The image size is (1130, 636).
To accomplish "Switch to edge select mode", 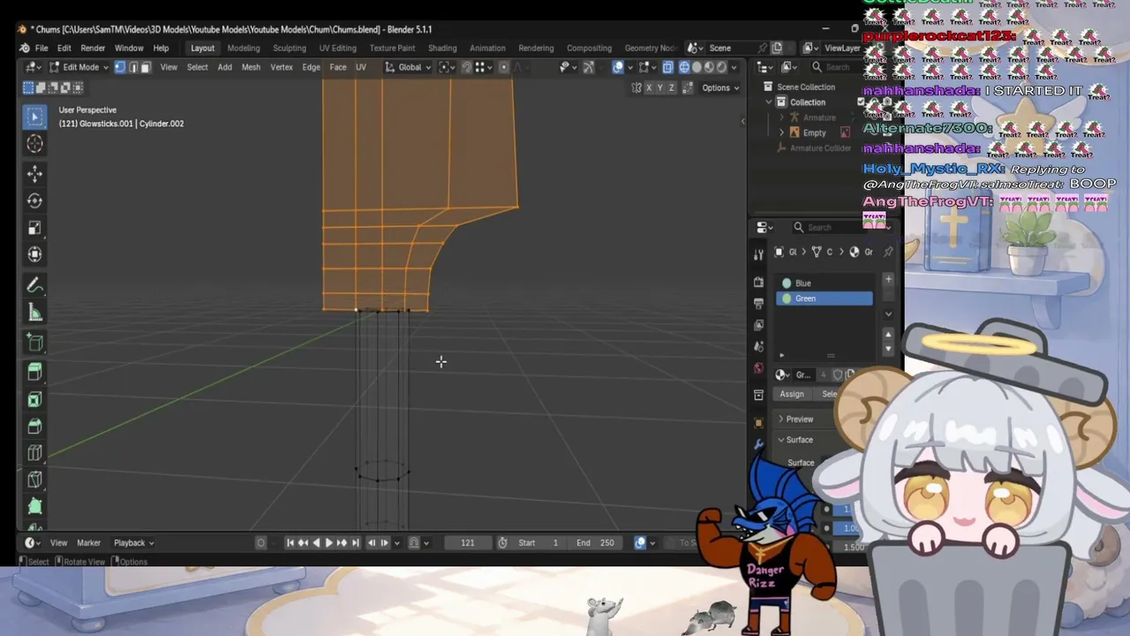I will click(133, 67).
